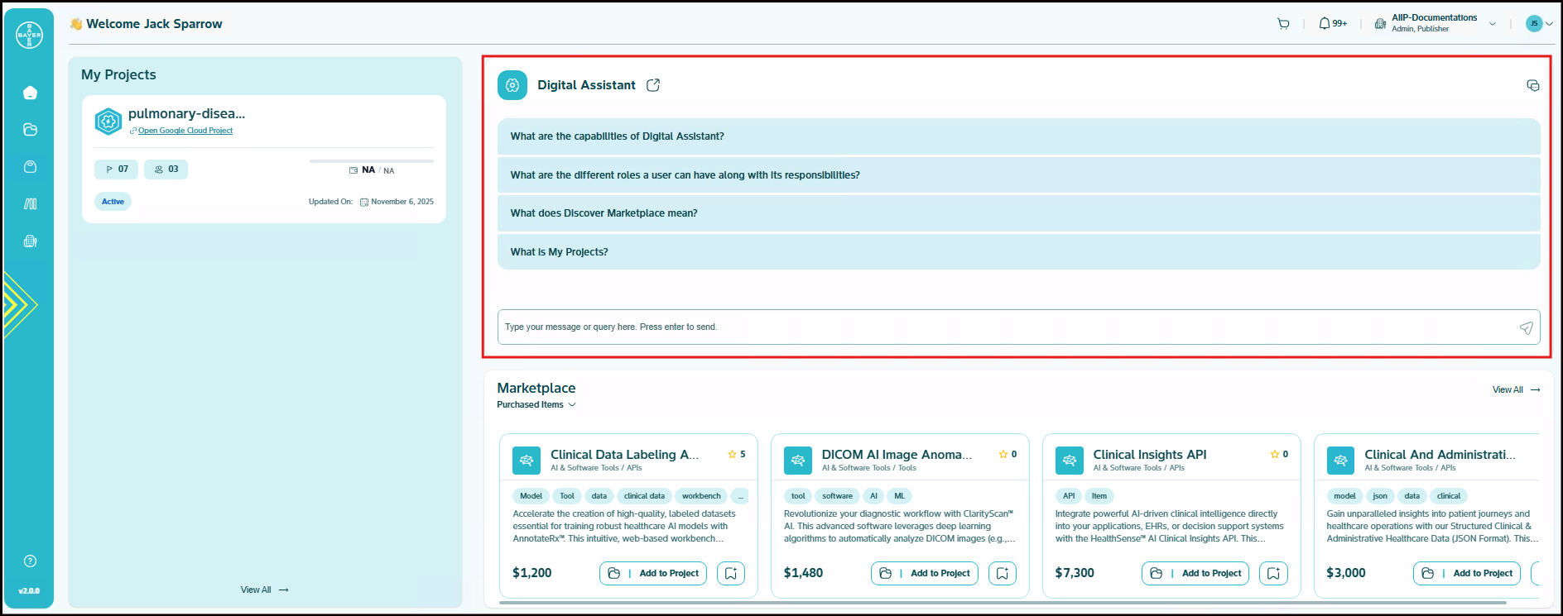Select 'What is My Projects?' suggested question
The image size is (1563, 616).
click(x=560, y=252)
